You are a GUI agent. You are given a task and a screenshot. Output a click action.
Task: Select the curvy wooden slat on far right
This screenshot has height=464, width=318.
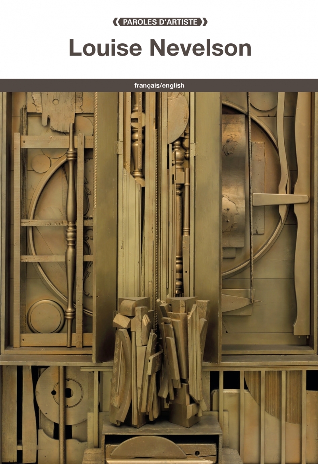[301, 215]
